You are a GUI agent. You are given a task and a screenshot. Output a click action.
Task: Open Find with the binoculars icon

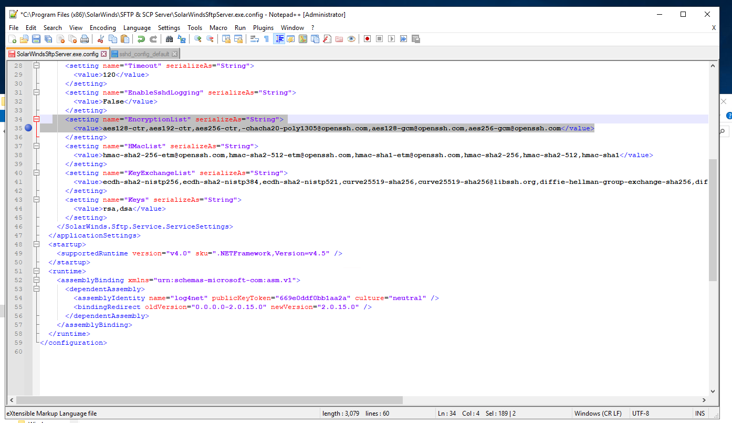(x=169, y=39)
